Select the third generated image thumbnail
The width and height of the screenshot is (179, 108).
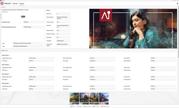pyautogui.click(x=94, y=97)
